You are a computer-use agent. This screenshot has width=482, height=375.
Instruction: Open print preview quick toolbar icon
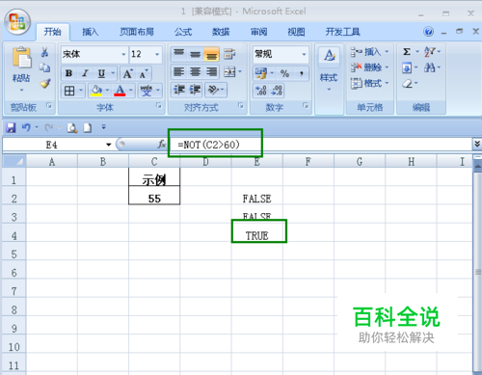[72, 127]
